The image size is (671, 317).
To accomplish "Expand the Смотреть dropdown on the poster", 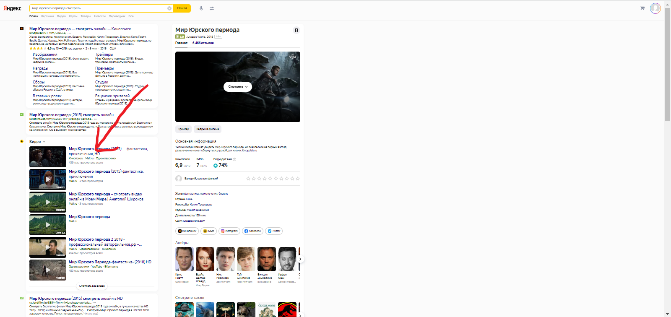I will [x=237, y=87].
